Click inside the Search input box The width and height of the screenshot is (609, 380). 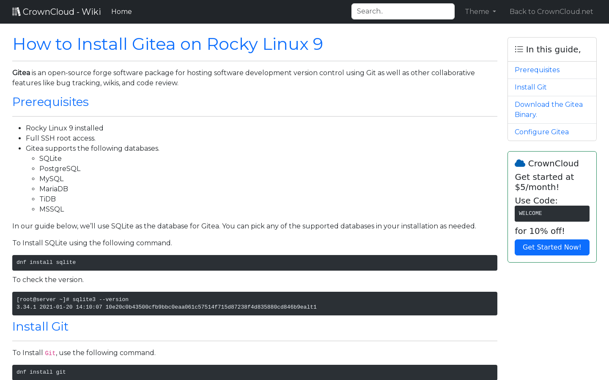(403, 11)
